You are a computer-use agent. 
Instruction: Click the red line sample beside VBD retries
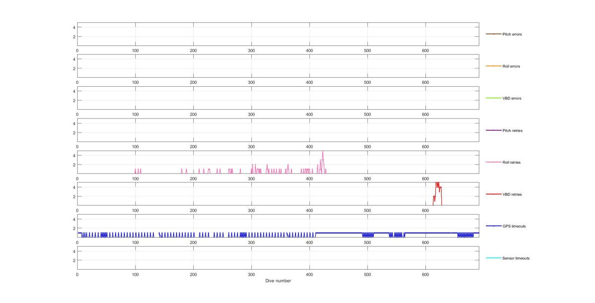(x=493, y=194)
